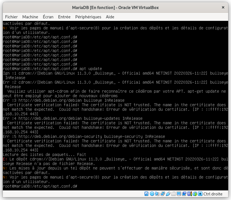Open the Périphériques menu
The image size is (231, 200).
88,17
